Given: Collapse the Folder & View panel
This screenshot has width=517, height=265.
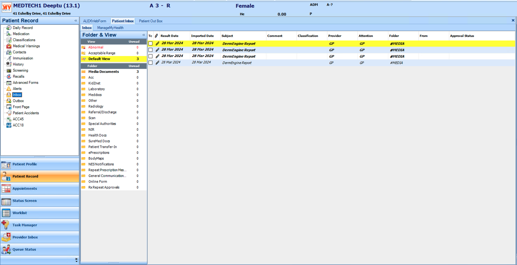Looking at the screenshot, I should pos(144,35).
